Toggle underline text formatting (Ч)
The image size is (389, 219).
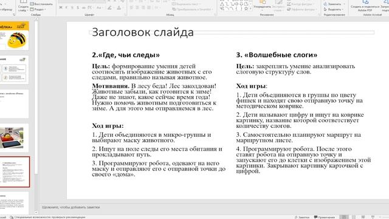point(72,8)
